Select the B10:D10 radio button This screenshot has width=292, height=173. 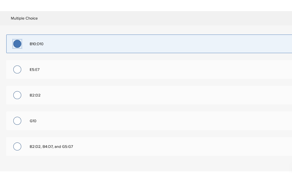[x=17, y=44]
